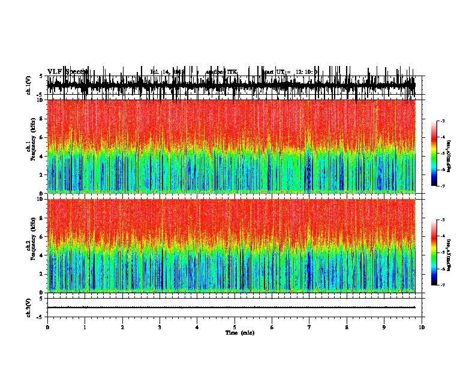Click time axis tick label "1"

click(x=85, y=327)
